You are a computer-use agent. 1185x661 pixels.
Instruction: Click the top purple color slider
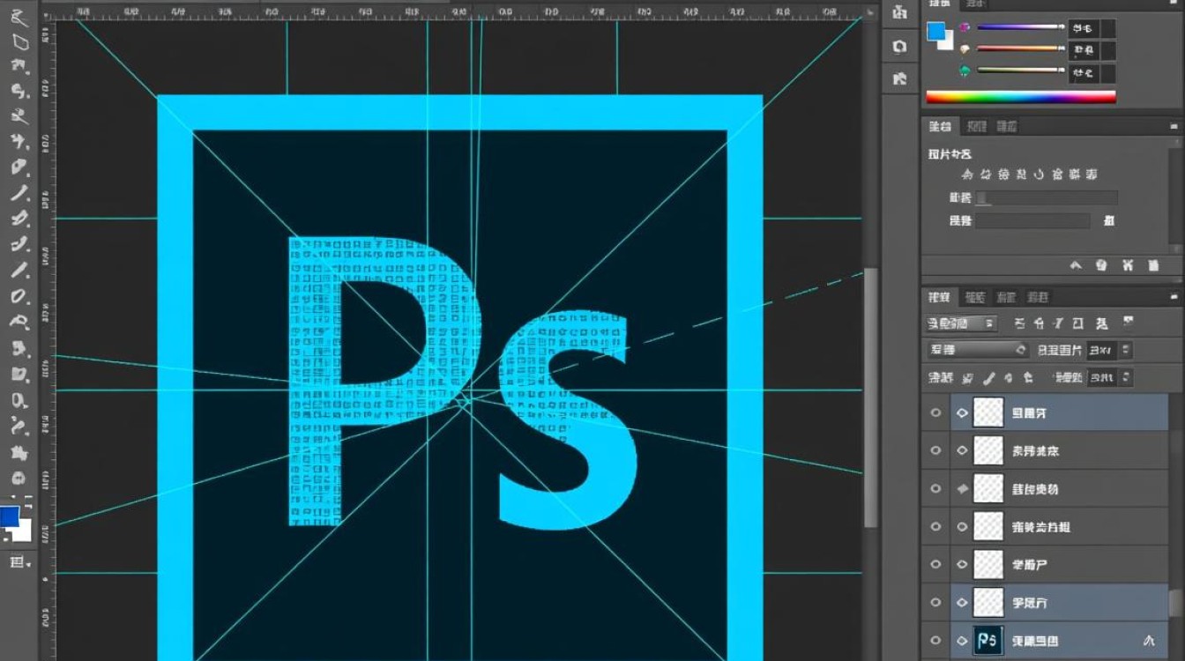coord(1020,27)
